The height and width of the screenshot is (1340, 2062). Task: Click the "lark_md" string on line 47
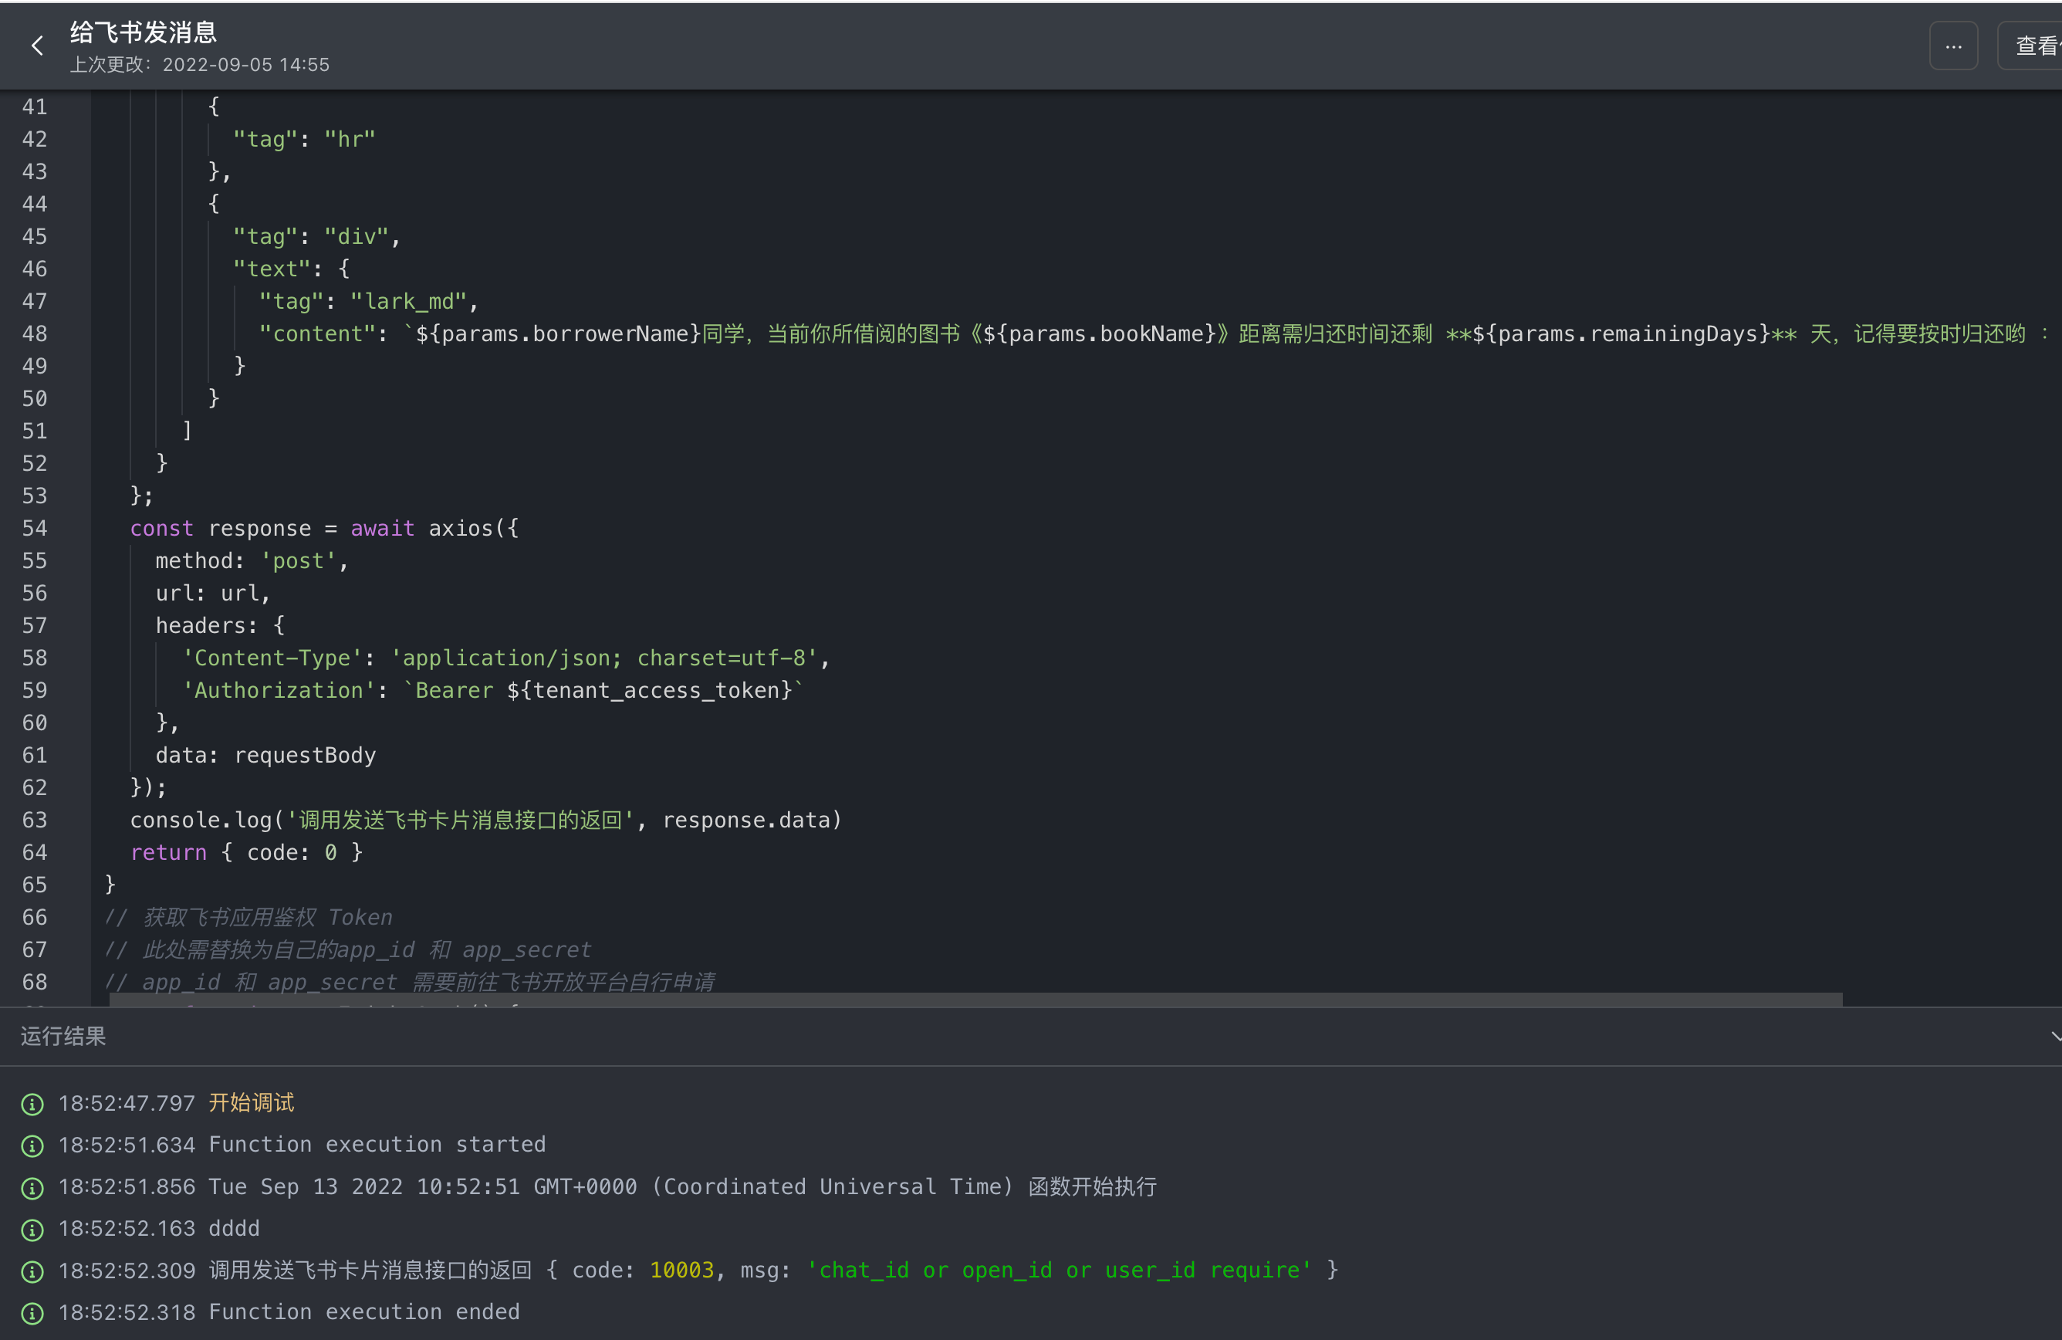click(x=409, y=302)
